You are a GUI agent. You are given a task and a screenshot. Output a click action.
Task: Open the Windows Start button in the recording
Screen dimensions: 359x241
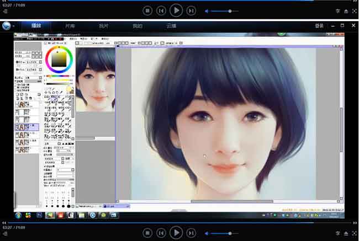pos(18,215)
